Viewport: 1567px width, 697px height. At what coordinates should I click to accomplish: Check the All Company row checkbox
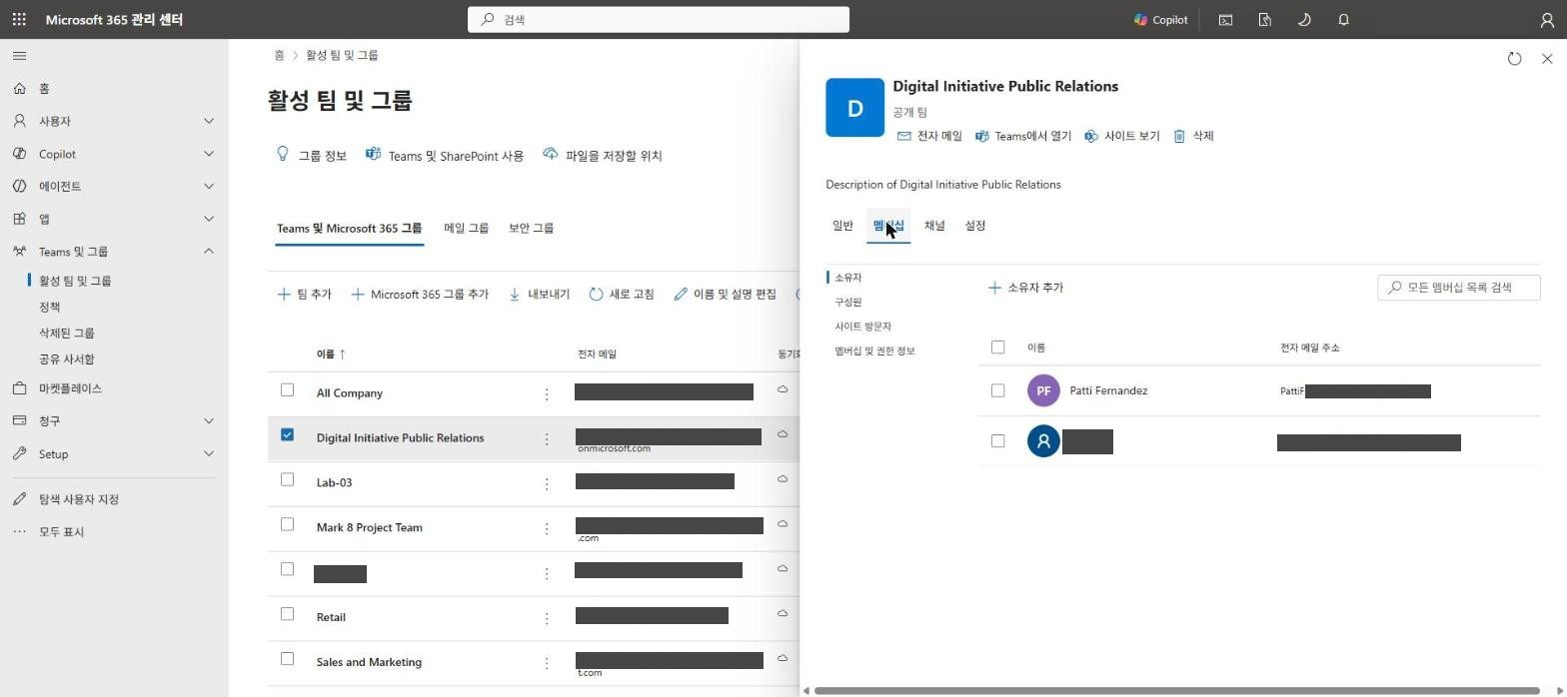287,389
